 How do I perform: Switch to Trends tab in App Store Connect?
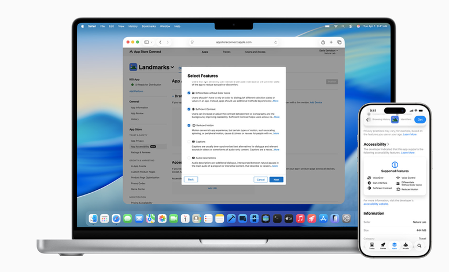click(x=226, y=52)
